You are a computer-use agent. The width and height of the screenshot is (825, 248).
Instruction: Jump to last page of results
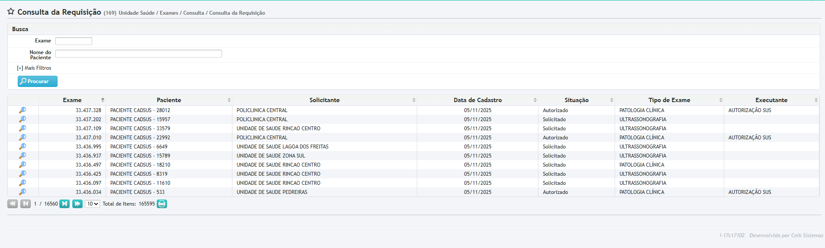(x=77, y=204)
